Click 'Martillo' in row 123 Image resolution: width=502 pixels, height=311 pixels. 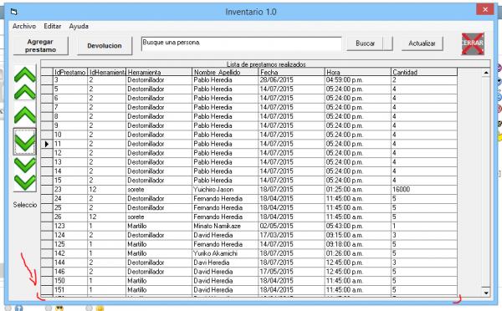(x=136, y=226)
